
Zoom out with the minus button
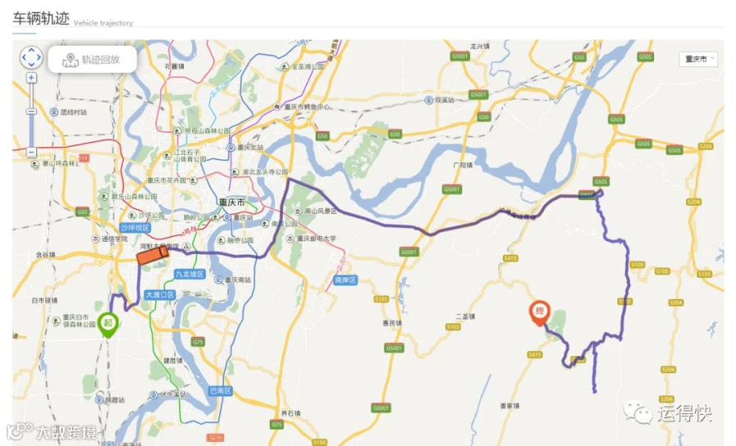31,152
